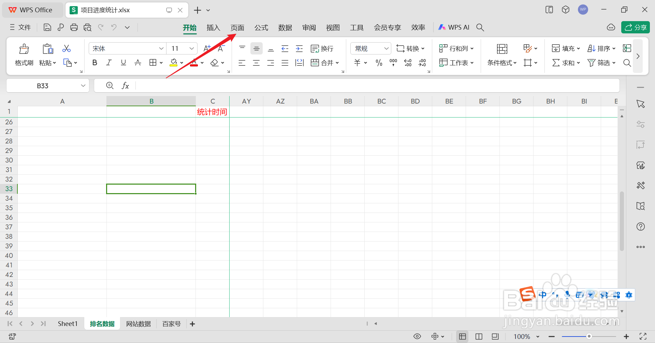Click the thousands separator icon

[x=393, y=63]
